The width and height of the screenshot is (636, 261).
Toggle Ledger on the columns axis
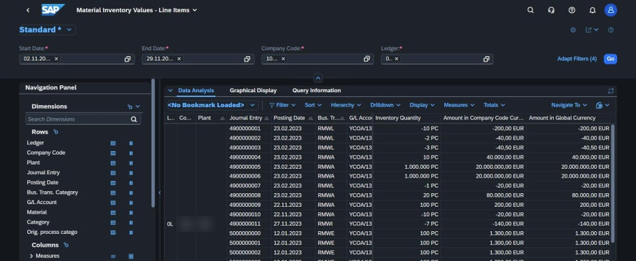pyautogui.click(x=131, y=143)
